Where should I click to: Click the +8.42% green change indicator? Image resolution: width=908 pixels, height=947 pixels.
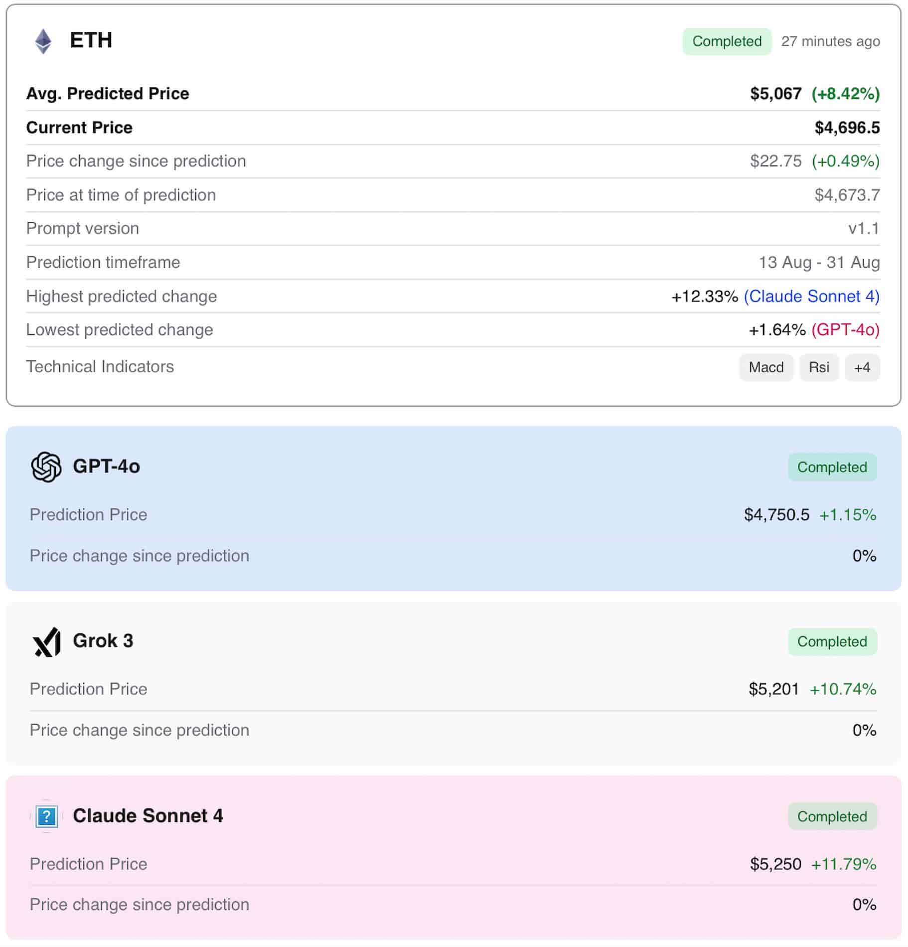click(845, 93)
